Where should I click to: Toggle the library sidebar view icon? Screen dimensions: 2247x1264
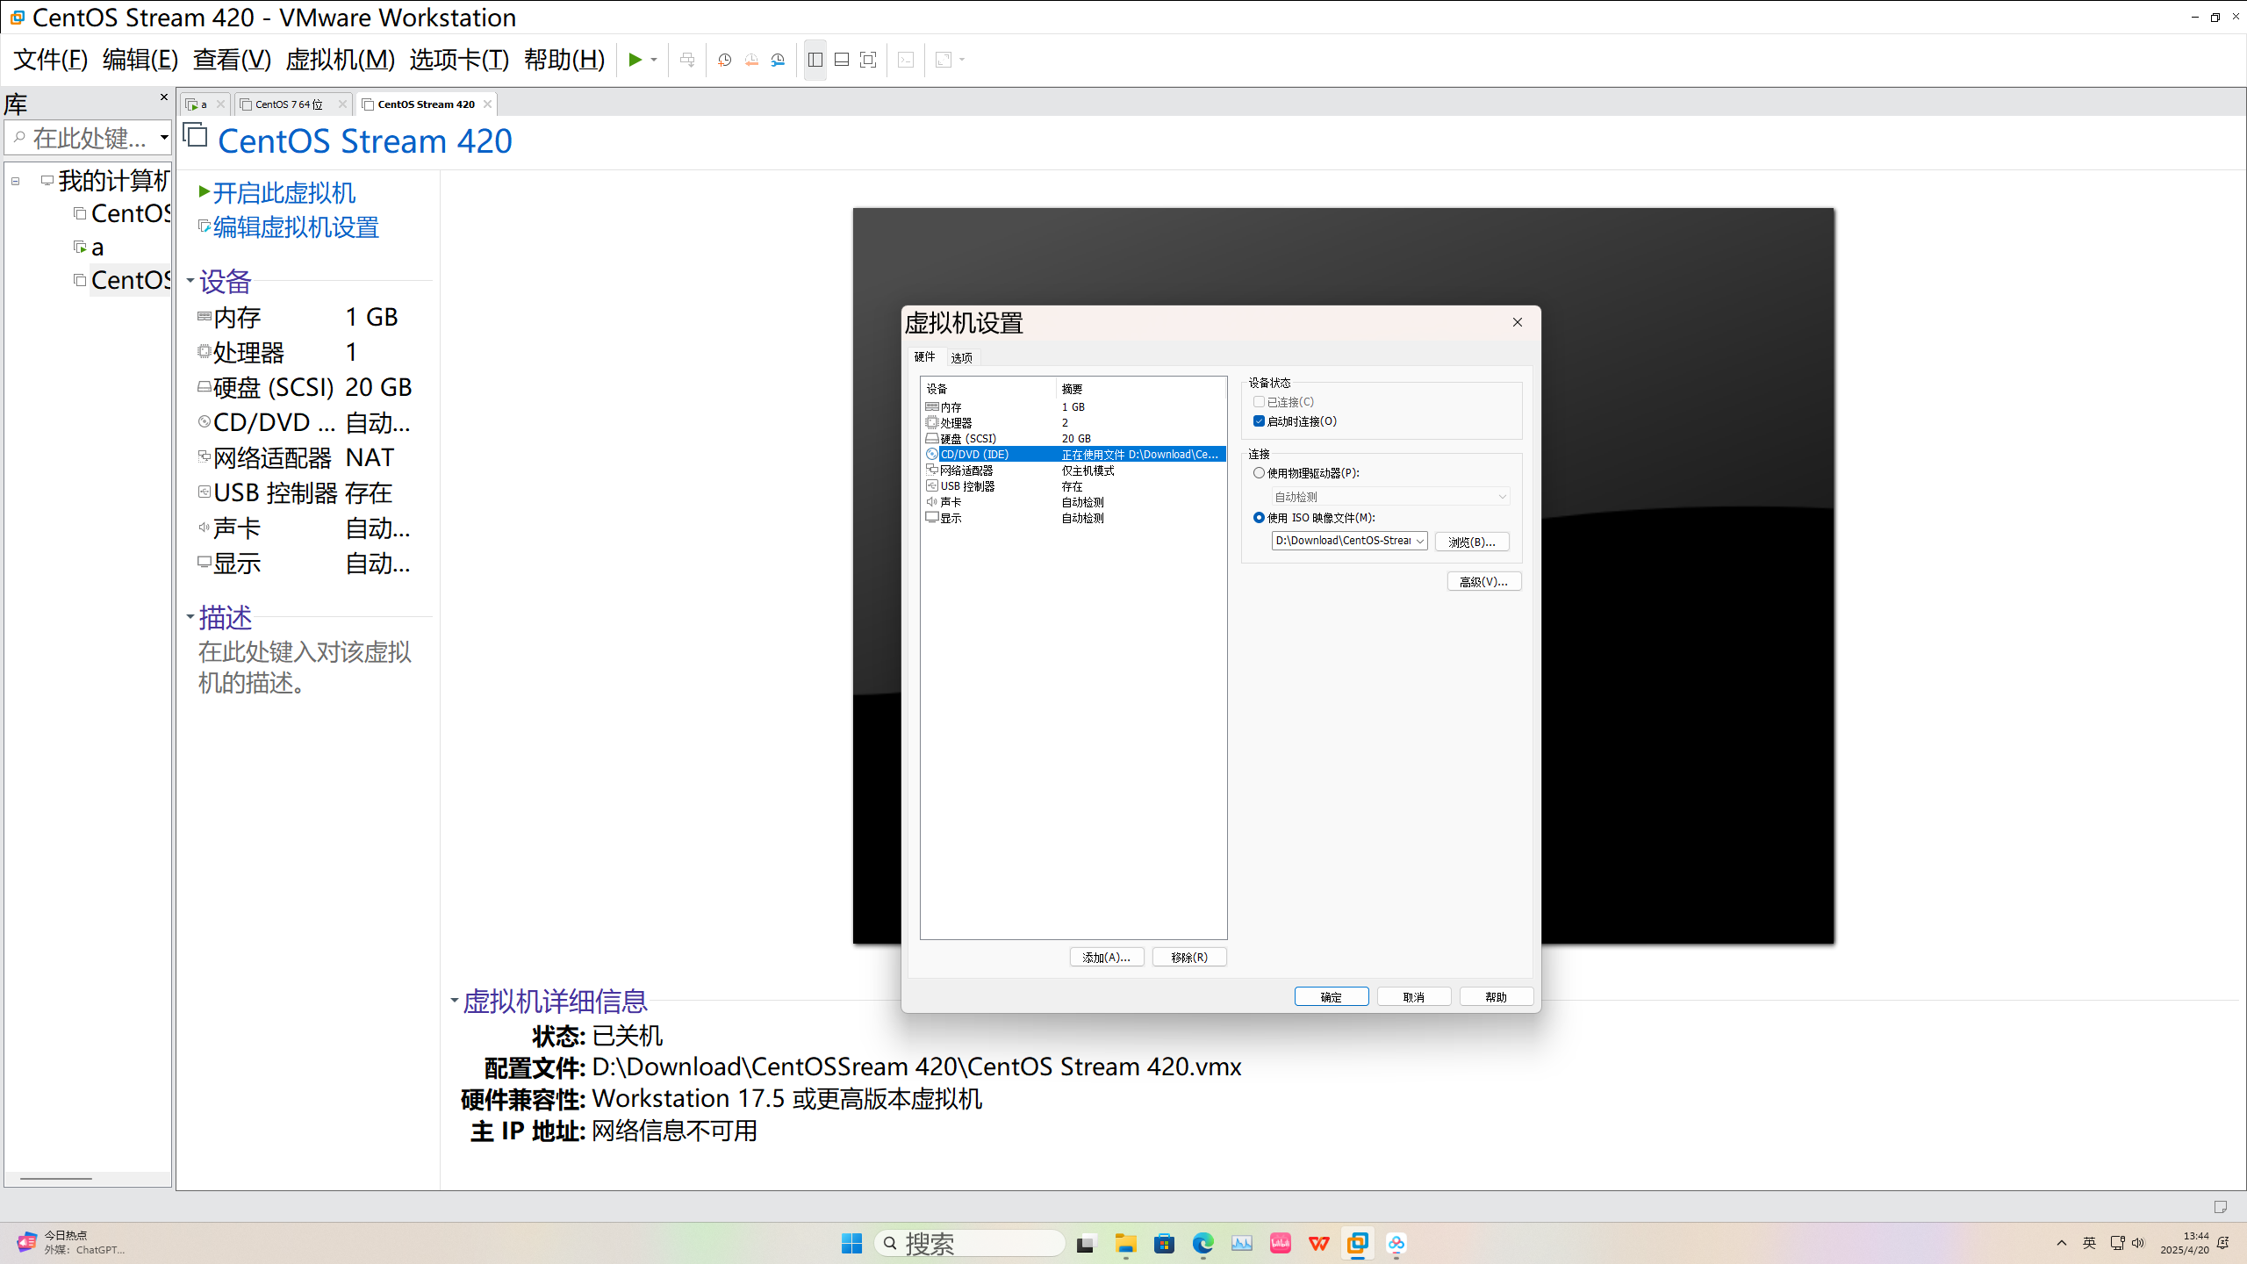pos(815,60)
